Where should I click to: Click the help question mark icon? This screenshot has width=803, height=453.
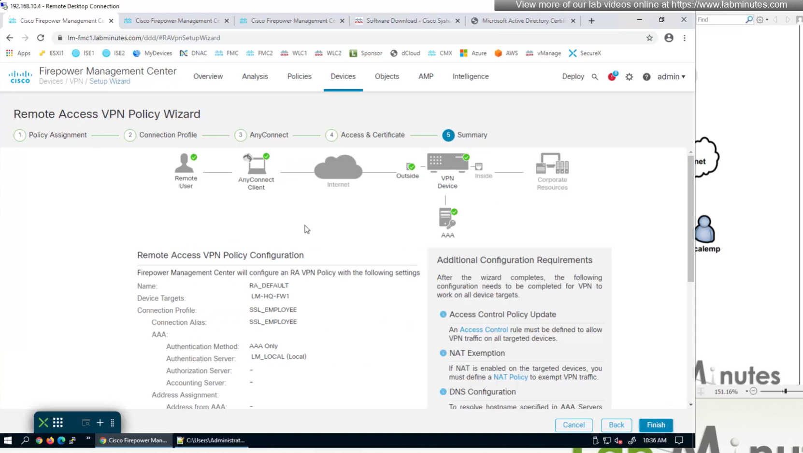click(x=646, y=77)
